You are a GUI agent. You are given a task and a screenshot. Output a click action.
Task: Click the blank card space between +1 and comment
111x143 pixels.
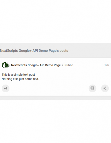[49, 88]
